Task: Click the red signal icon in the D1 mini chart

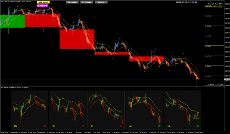Action: (121, 126)
